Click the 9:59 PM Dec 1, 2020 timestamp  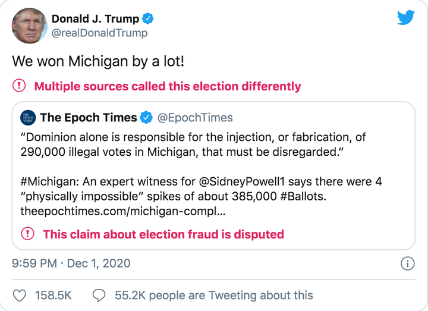tap(71, 263)
